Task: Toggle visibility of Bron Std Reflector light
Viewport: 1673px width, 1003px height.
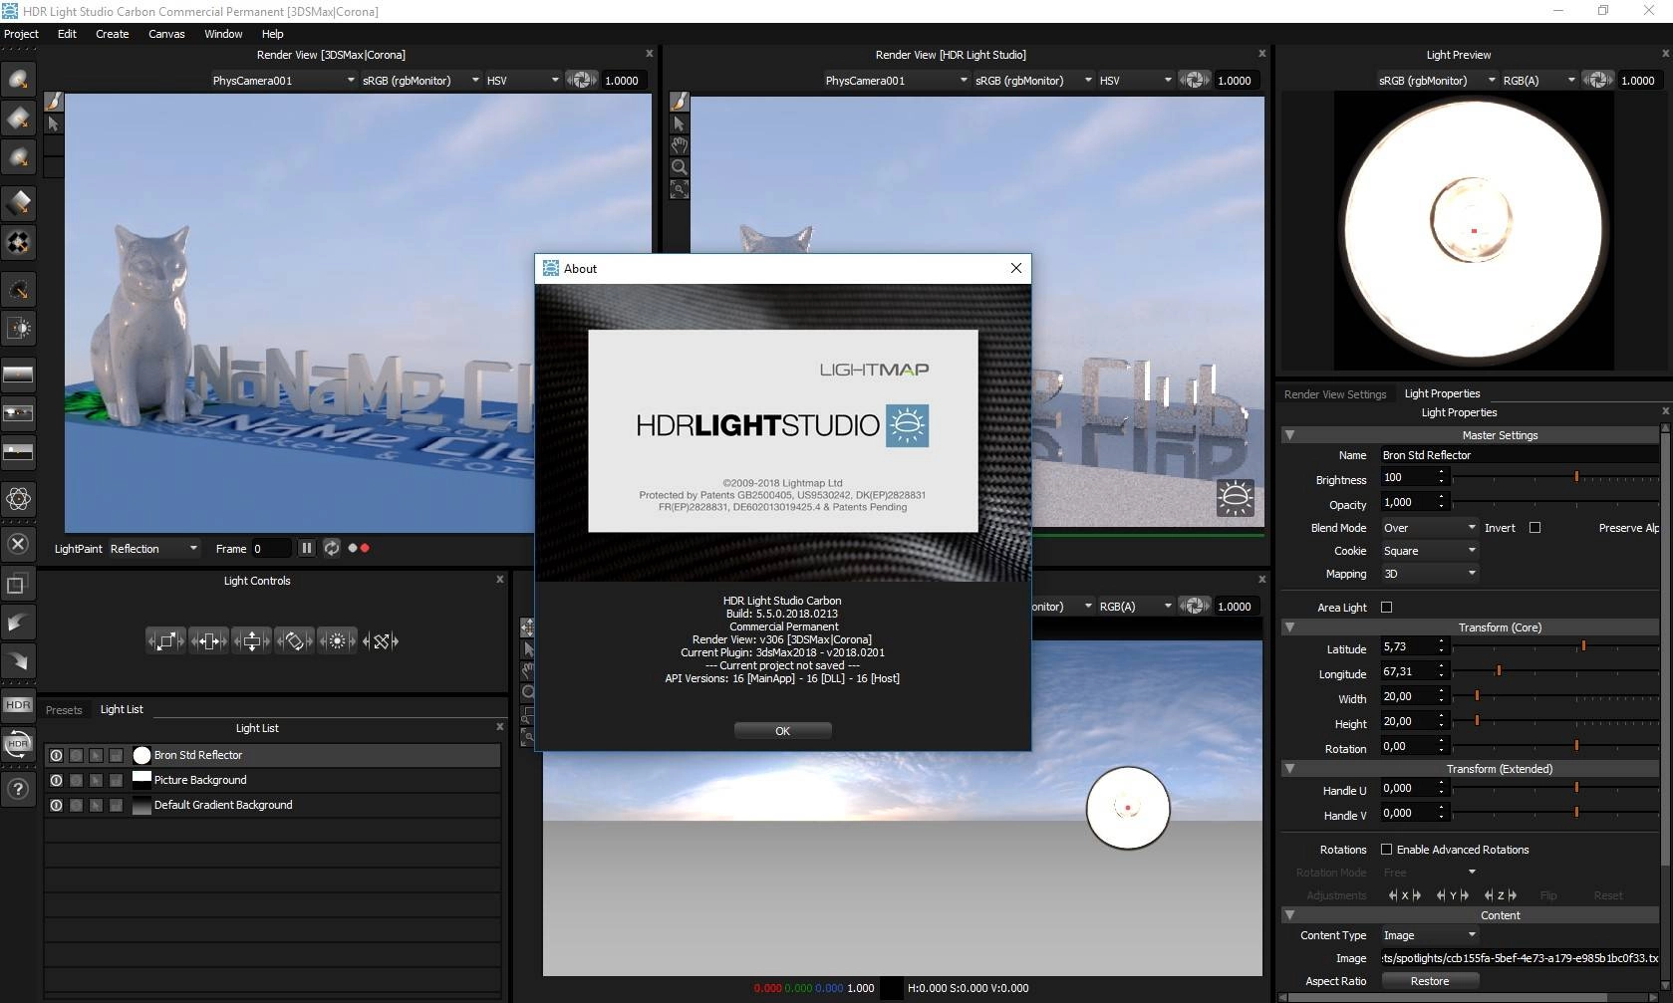Action: (x=56, y=755)
